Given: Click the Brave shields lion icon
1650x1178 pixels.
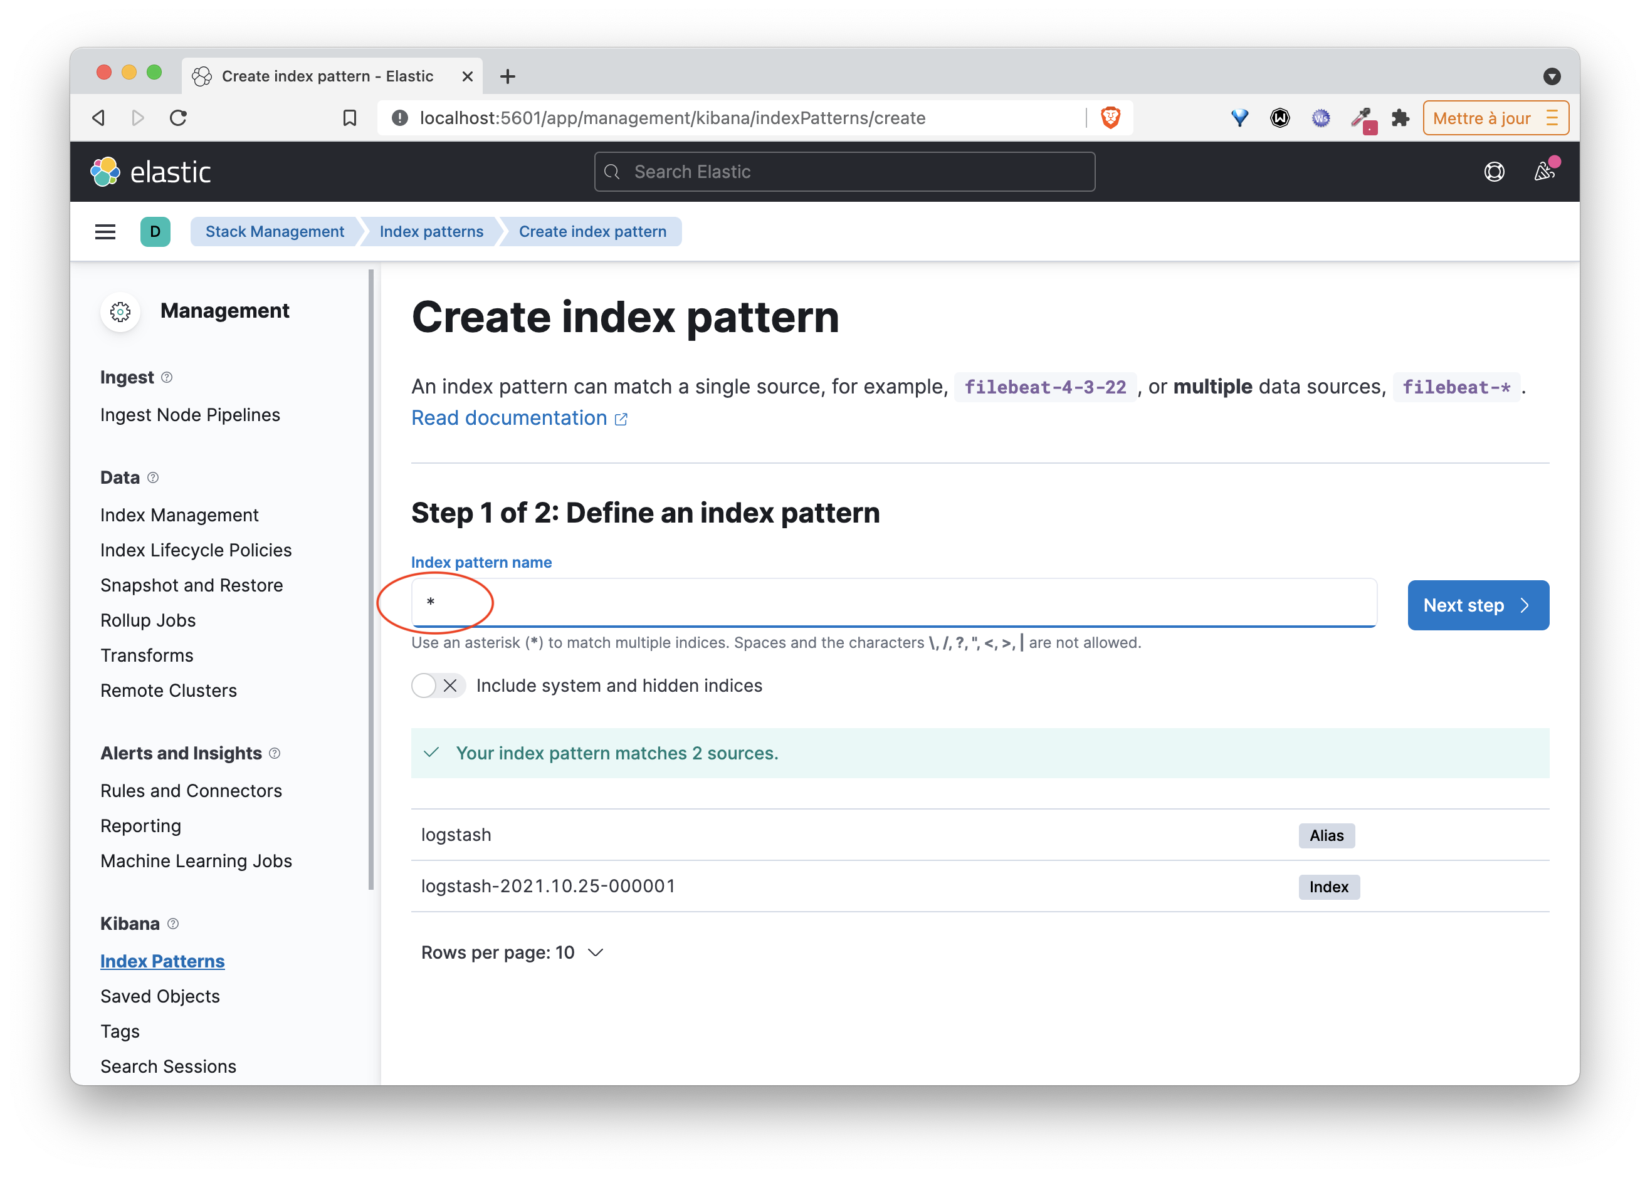Looking at the screenshot, I should click(x=1110, y=118).
